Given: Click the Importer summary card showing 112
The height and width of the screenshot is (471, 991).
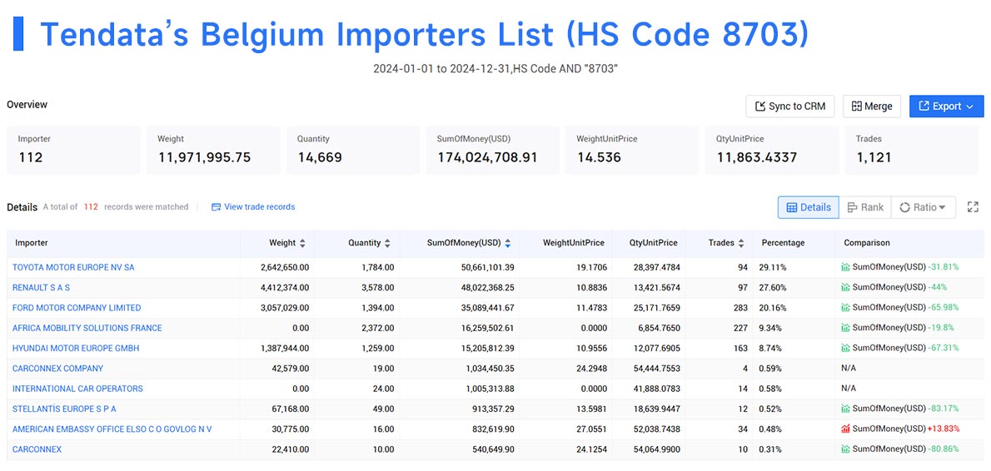Looking at the screenshot, I should click(x=73, y=151).
